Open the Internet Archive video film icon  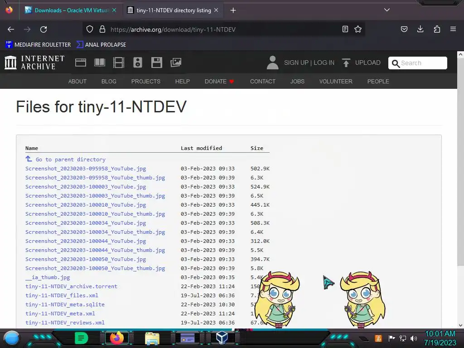119,63
